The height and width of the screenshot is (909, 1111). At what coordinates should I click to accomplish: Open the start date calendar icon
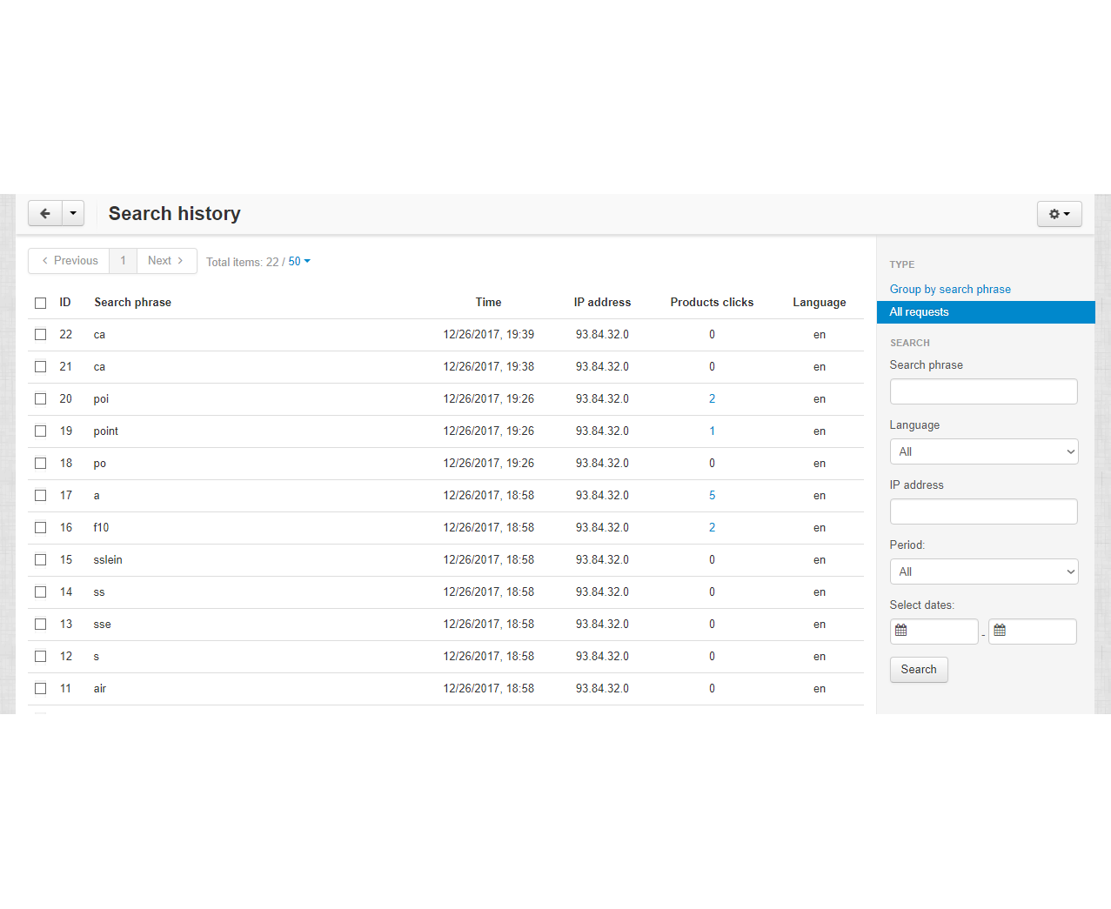click(x=901, y=631)
